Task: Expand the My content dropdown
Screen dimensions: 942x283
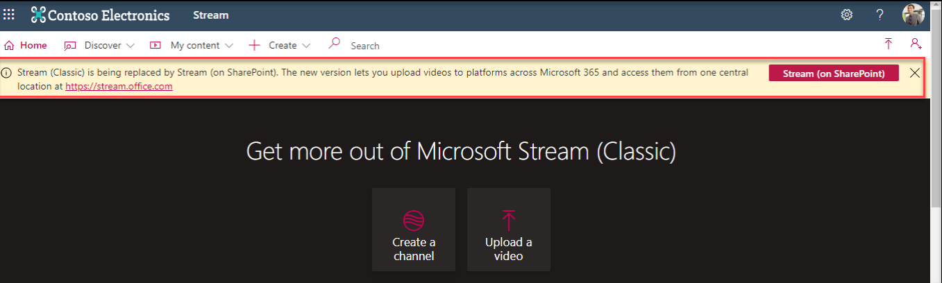Action: (192, 46)
